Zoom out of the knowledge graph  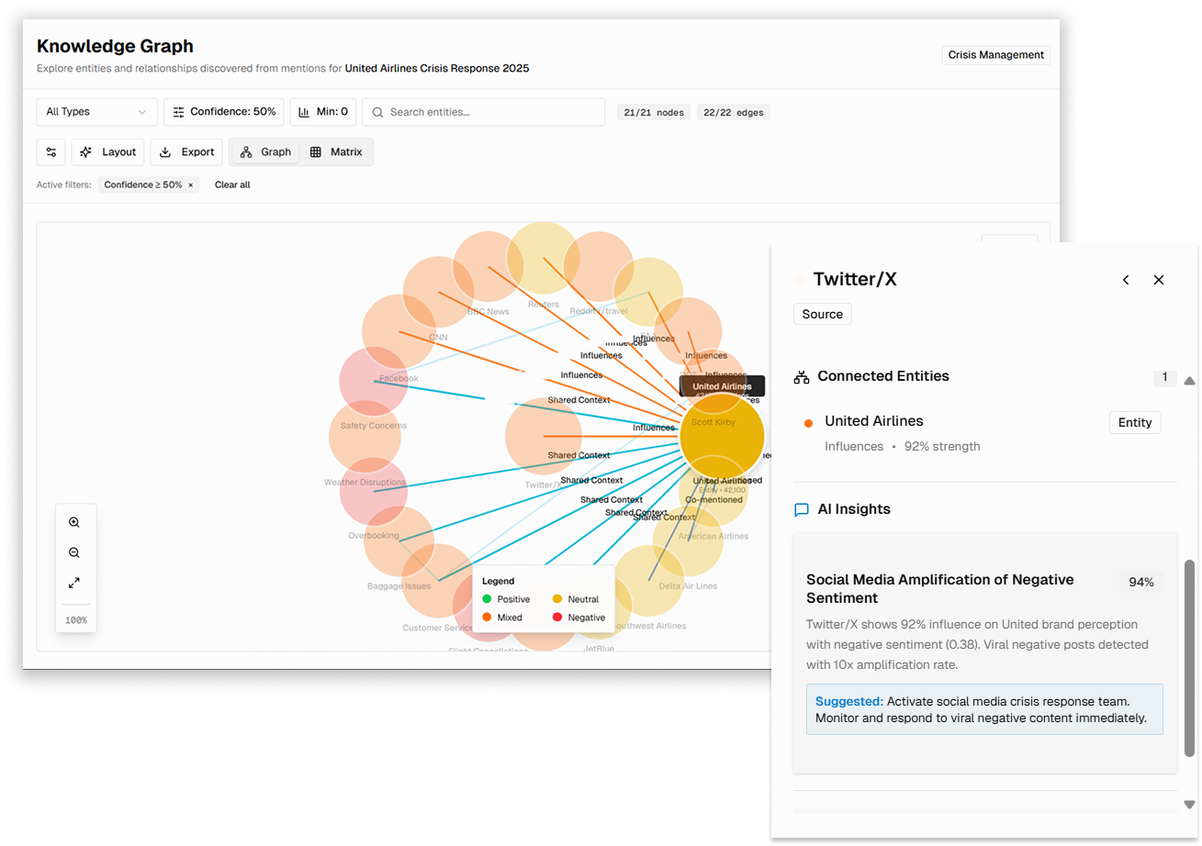[75, 551]
